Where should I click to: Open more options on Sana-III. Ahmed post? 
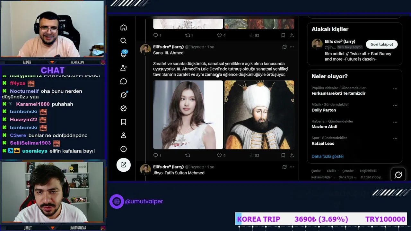coord(292,47)
